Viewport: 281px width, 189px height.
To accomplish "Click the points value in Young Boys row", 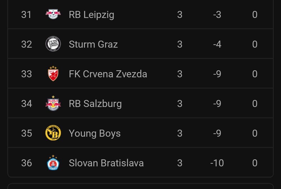I will click(x=255, y=133).
